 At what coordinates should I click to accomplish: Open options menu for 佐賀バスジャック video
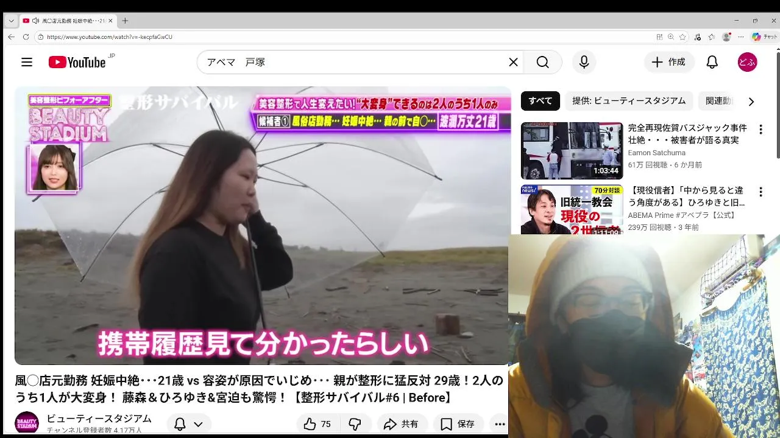point(760,130)
